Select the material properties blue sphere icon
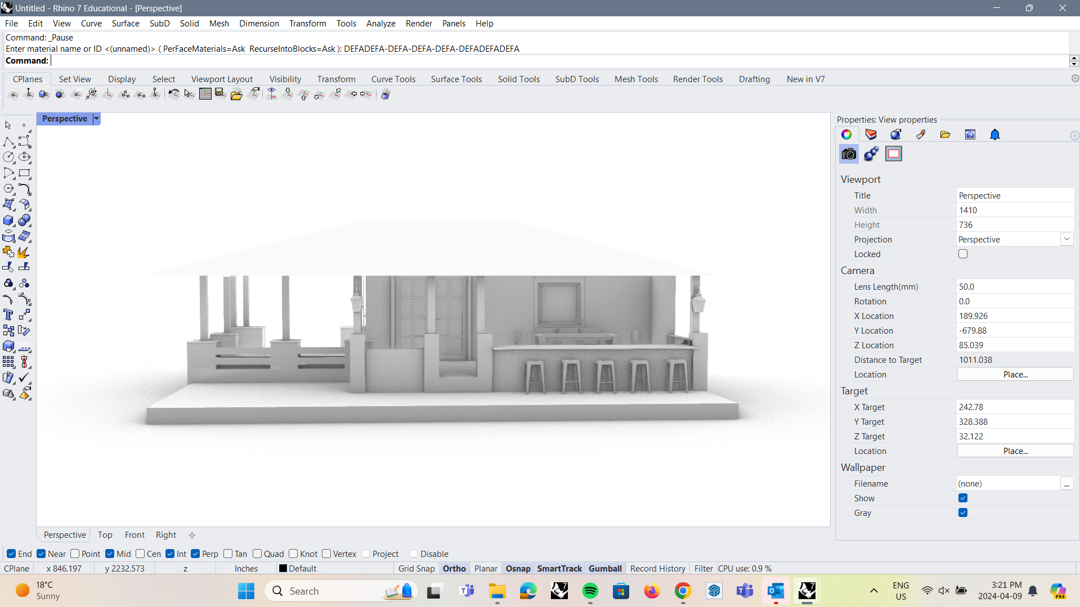The height and width of the screenshot is (607, 1080). 895,134
